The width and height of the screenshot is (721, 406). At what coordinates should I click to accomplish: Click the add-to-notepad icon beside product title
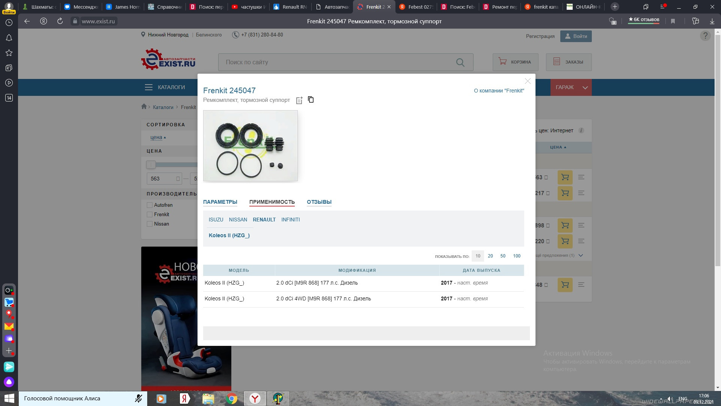pos(299,100)
